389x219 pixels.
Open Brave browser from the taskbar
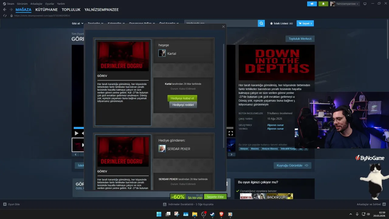click(x=221, y=214)
